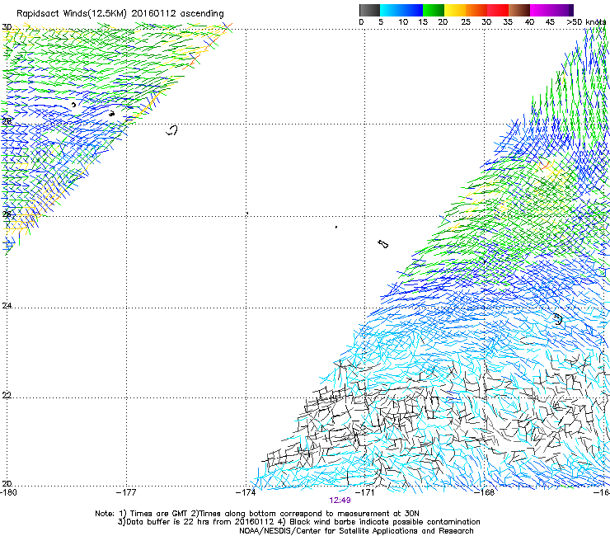The width and height of the screenshot is (610, 536).
Task: Click the green 15-20 knots legend swatch
Action: [x=434, y=10]
